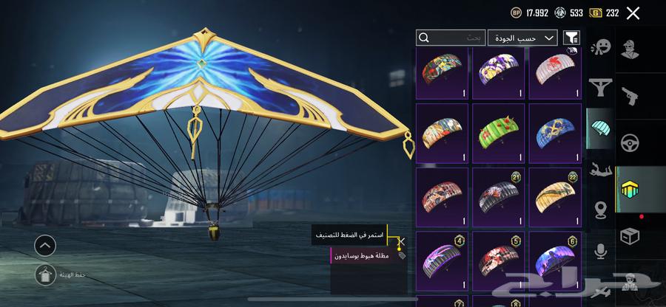Select the green cactus parachute skin
666x307 pixels.
click(x=498, y=134)
